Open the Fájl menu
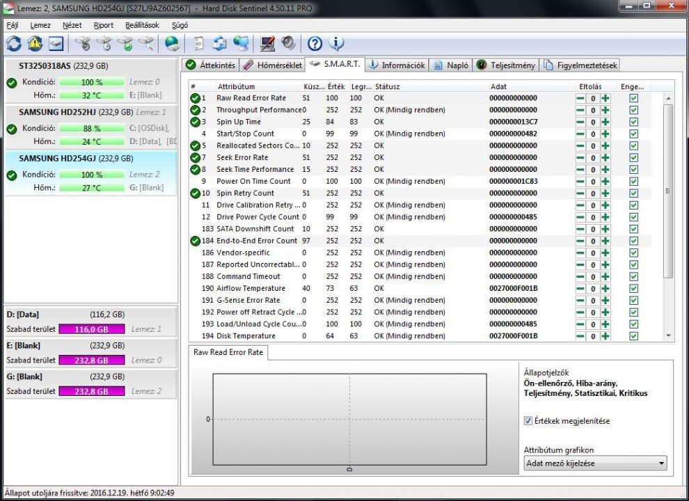Screen dimensions: 689x501 [x=13, y=26]
